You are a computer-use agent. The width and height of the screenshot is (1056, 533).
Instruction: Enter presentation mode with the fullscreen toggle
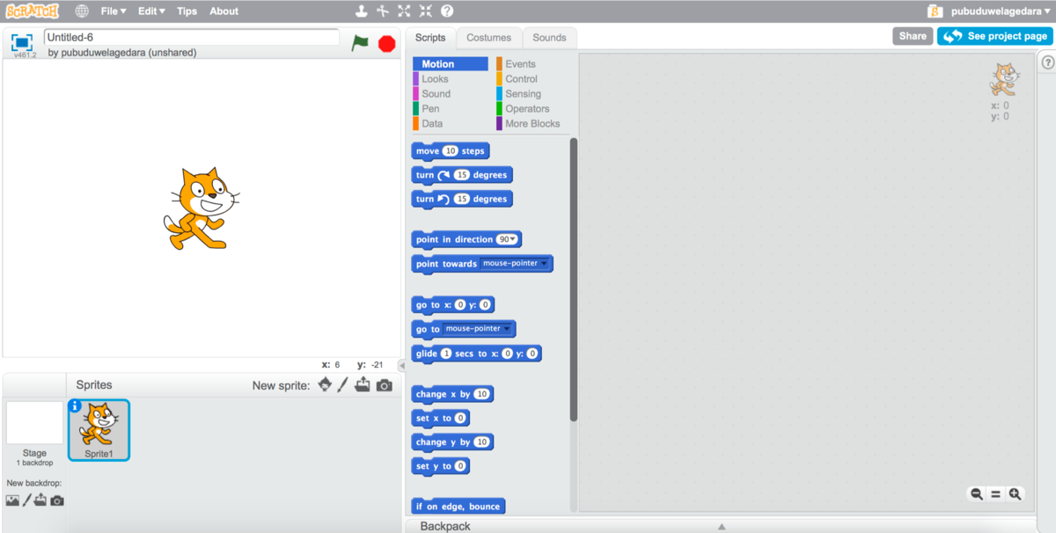pos(21,40)
